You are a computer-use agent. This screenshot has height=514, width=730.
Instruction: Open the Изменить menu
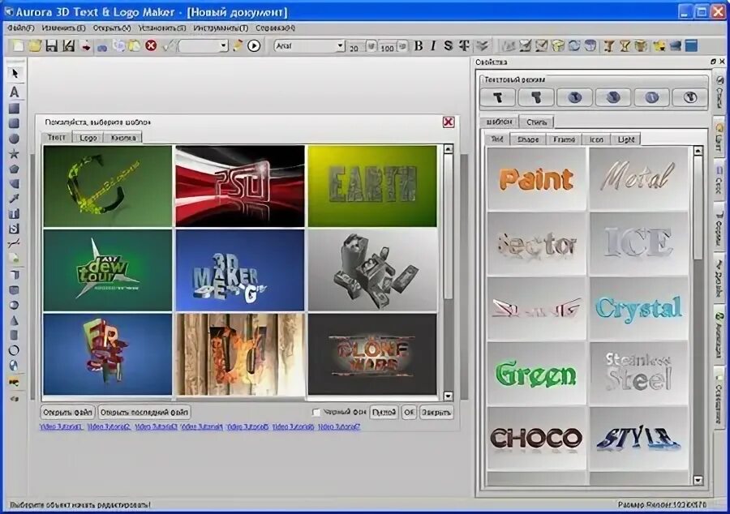63,28
